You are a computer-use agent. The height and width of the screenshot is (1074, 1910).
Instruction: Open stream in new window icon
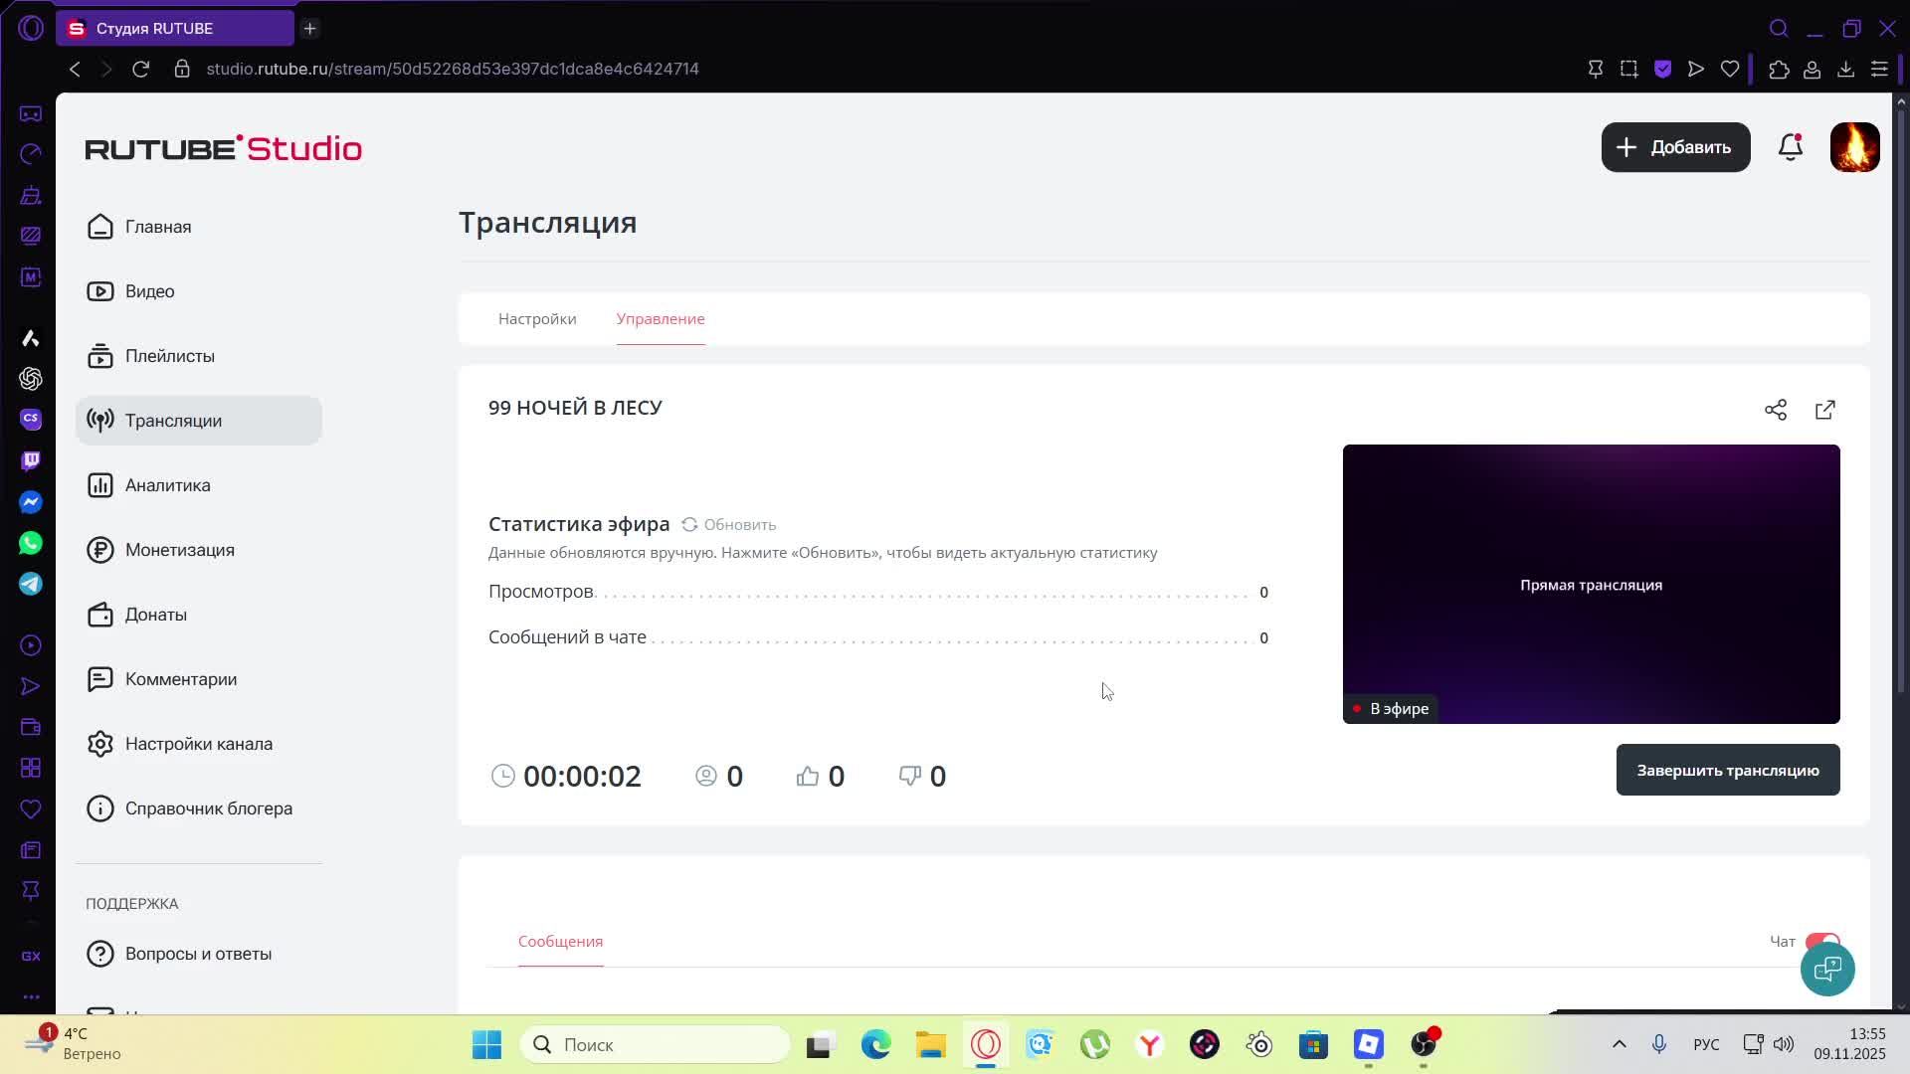pos(1825,410)
